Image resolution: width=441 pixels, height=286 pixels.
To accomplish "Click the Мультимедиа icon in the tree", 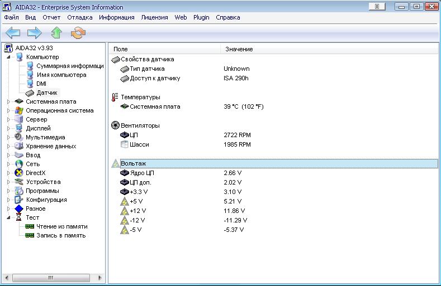I will (x=19, y=137).
